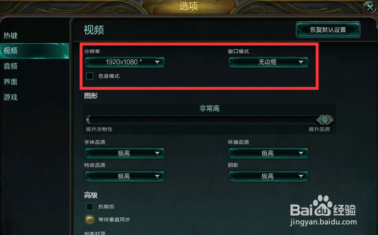
Task: Click the graphics quality slider handle gem
Action: [325, 120]
